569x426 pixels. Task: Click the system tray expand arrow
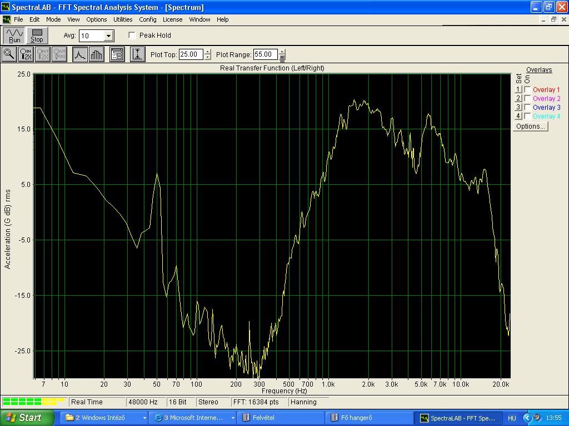(x=527, y=418)
